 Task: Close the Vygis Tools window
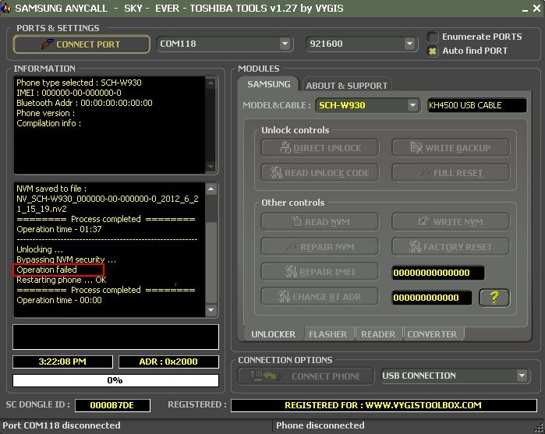click(x=537, y=9)
